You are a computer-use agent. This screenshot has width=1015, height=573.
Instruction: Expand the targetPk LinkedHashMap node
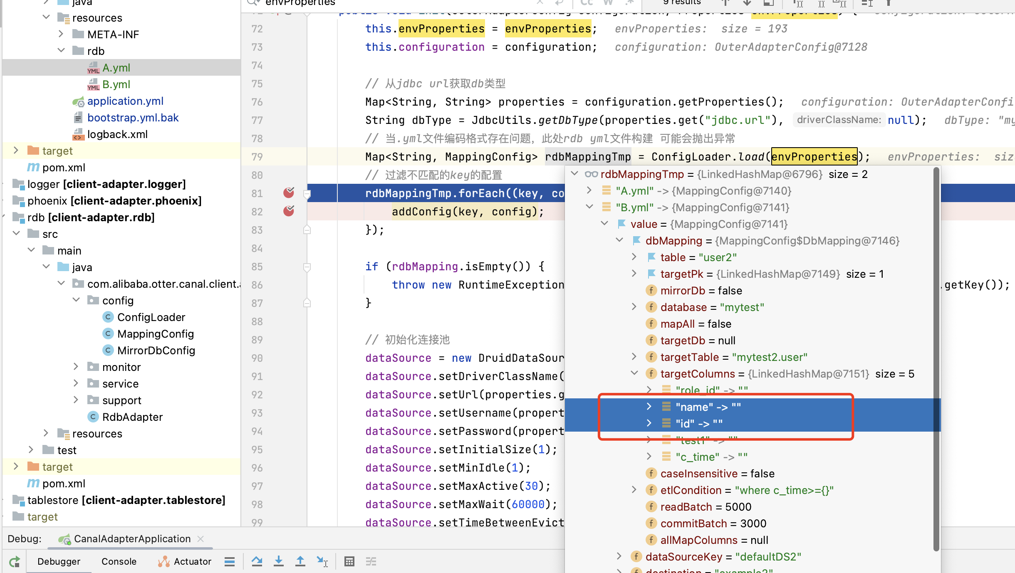[x=634, y=274]
